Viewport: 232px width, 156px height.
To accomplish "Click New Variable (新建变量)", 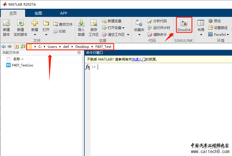I will [x=112, y=21].
